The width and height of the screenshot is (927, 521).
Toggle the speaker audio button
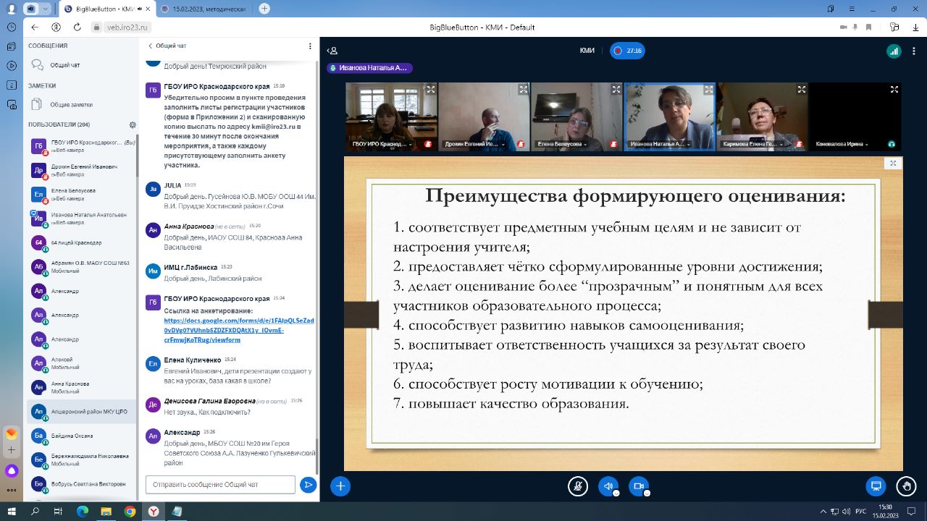[608, 486]
